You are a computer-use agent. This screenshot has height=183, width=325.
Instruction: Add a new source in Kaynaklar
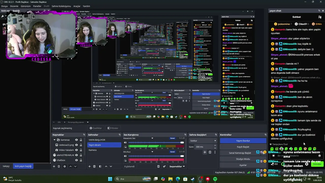tap(54, 166)
